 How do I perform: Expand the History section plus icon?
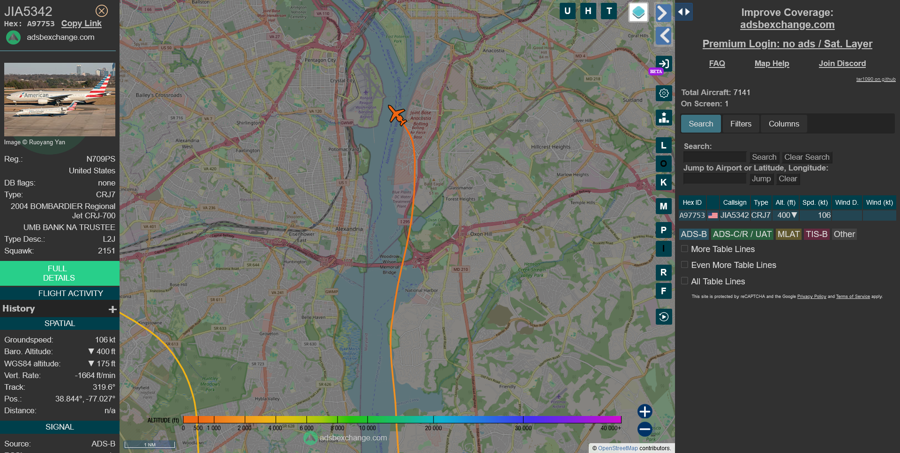112,309
